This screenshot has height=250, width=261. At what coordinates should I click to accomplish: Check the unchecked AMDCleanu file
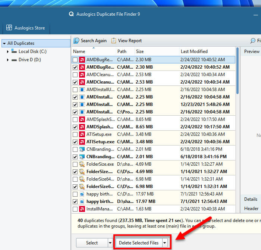[x=75, y=75]
